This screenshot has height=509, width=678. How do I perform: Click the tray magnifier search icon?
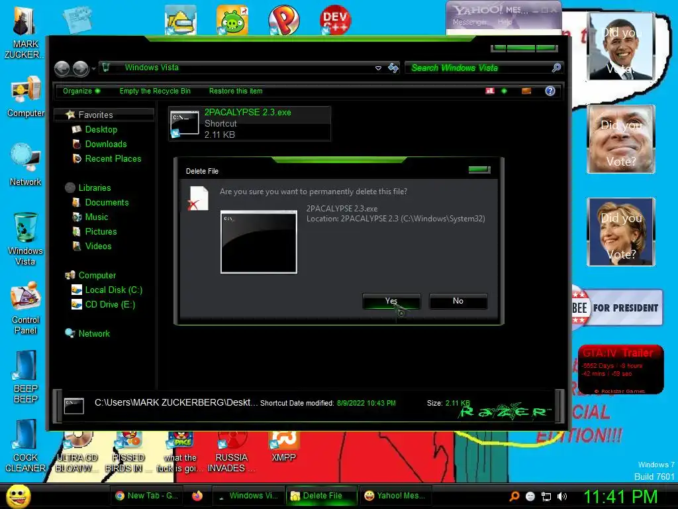pos(514,496)
